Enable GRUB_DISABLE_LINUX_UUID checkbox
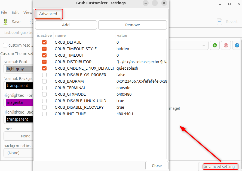The image size is (242, 171). click(x=44, y=101)
